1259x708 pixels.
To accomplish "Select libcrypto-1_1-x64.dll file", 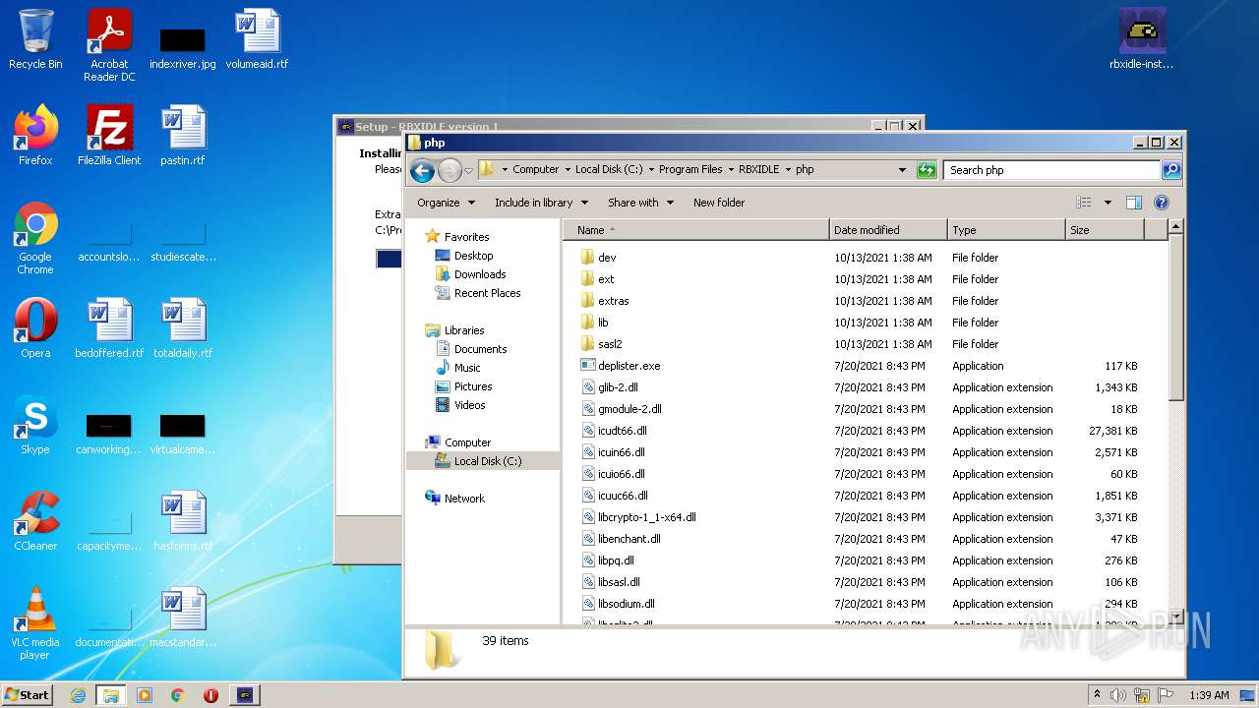I will [637, 517].
